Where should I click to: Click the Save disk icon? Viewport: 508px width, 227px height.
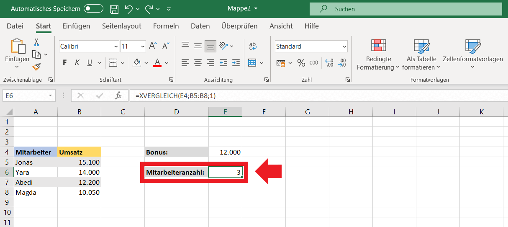point(114,8)
